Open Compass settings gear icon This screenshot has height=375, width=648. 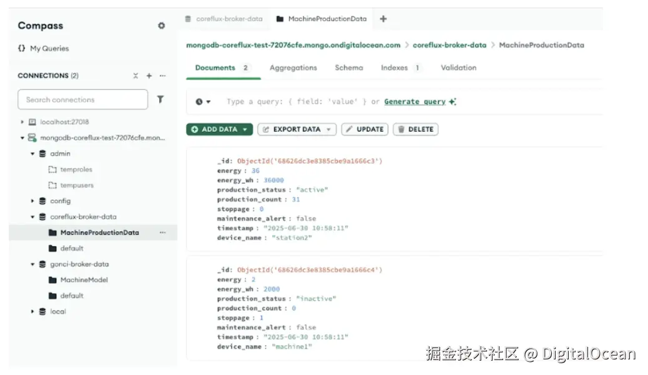coord(161,26)
